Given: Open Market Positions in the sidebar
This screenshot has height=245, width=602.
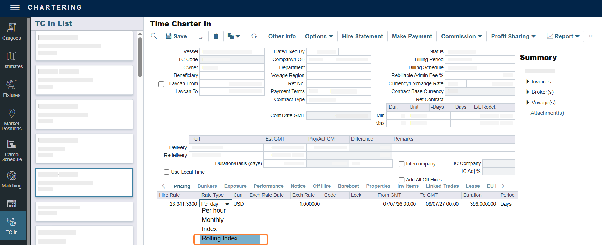Looking at the screenshot, I should [x=12, y=120].
